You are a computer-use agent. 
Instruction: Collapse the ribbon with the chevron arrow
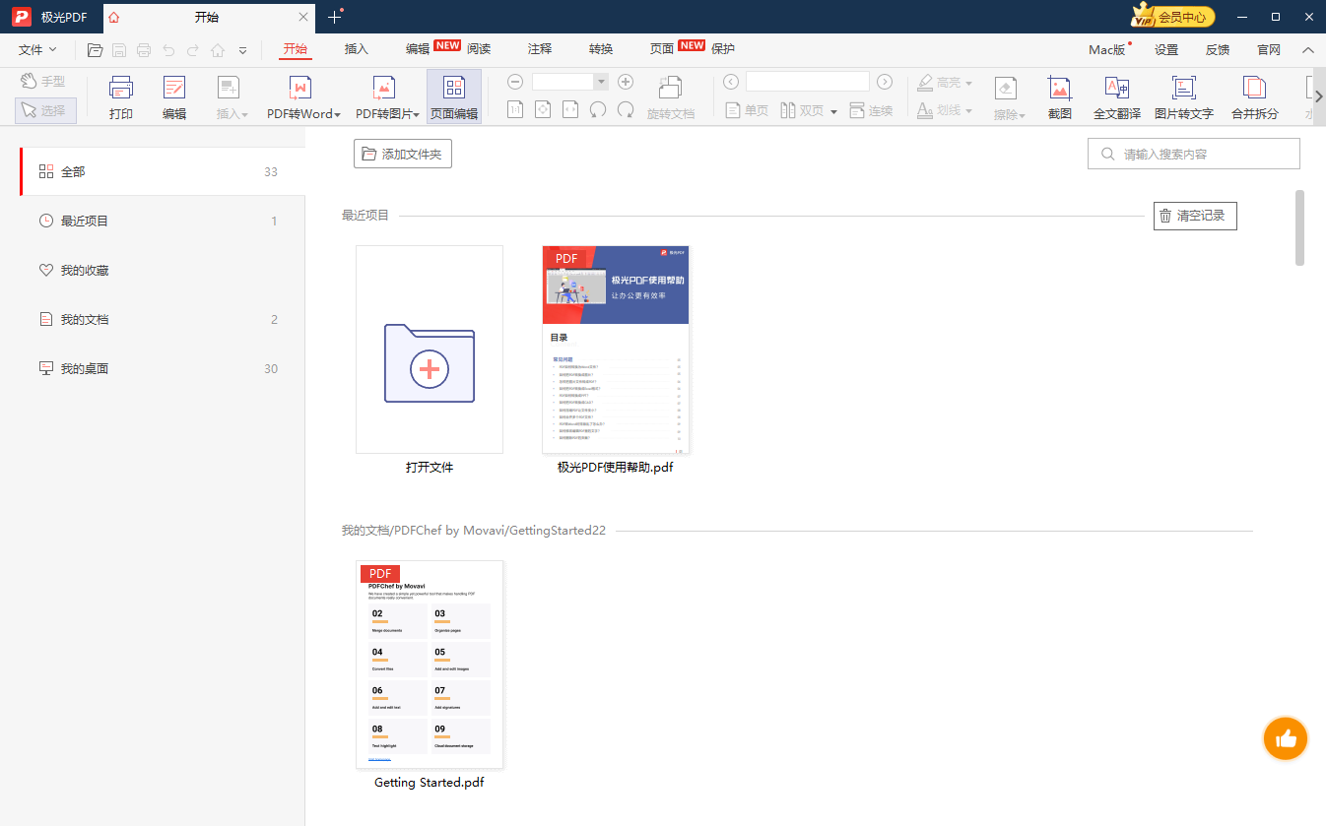[x=1307, y=50]
